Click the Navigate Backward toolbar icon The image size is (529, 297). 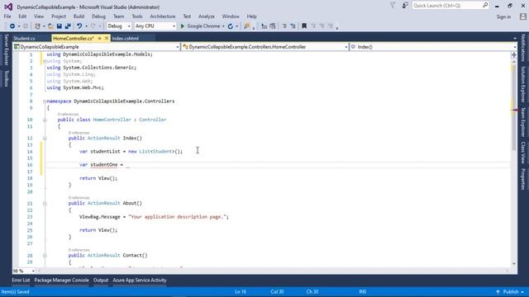coord(12,26)
